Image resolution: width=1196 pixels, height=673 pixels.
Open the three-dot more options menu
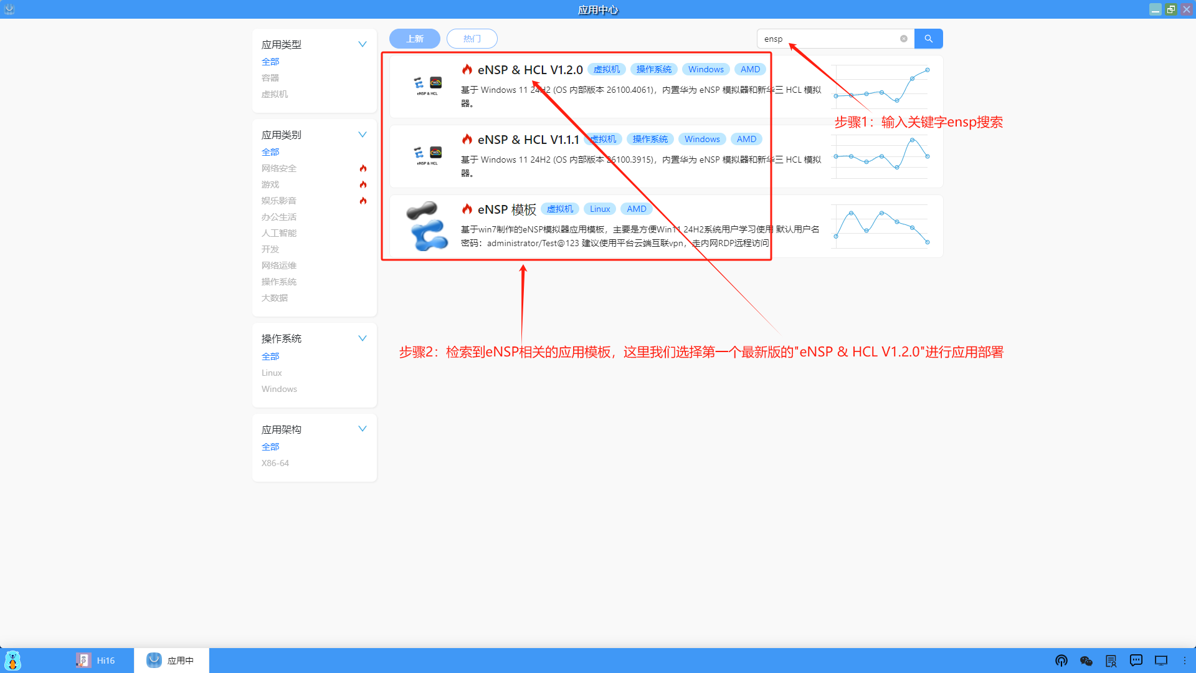[x=1185, y=661]
